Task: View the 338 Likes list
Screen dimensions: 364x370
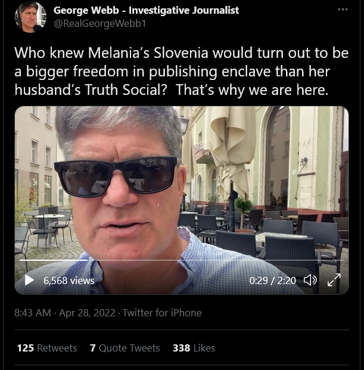Action: tap(194, 348)
